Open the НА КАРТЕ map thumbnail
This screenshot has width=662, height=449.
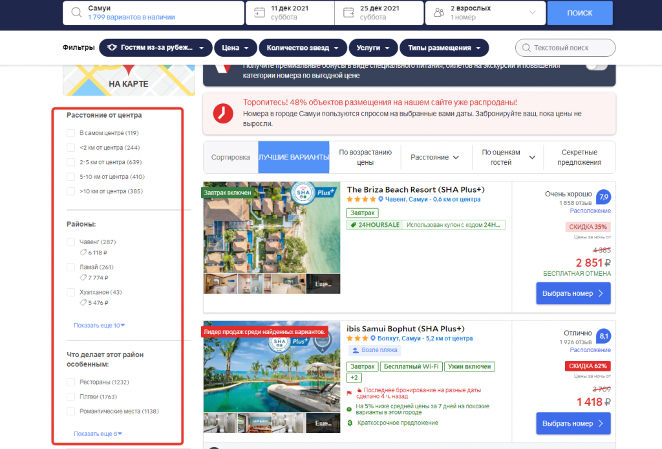click(129, 81)
